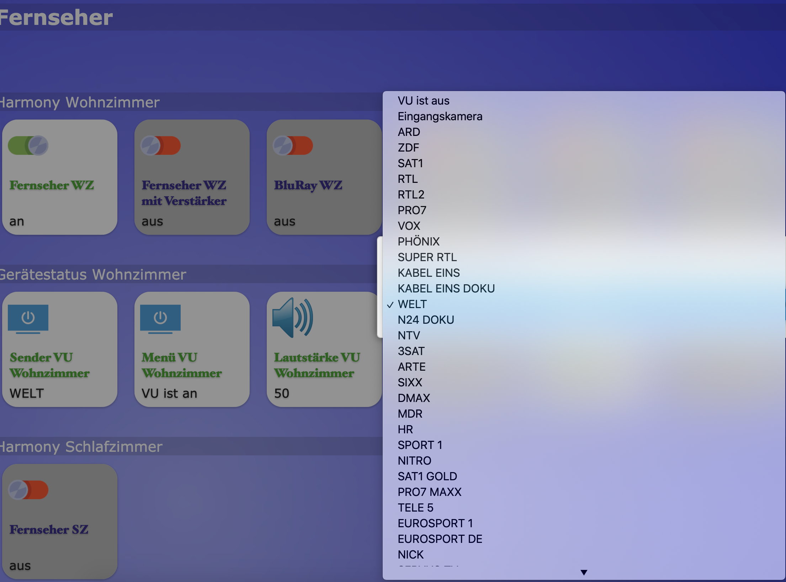Select NTV from the list

pyautogui.click(x=584, y=335)
